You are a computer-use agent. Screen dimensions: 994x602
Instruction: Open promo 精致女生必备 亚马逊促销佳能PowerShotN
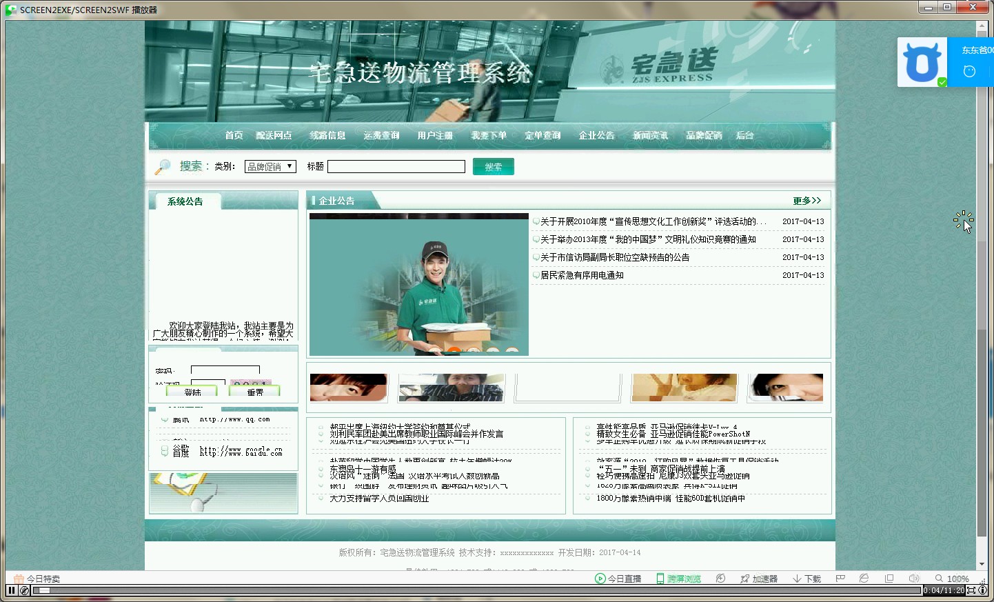673,434
